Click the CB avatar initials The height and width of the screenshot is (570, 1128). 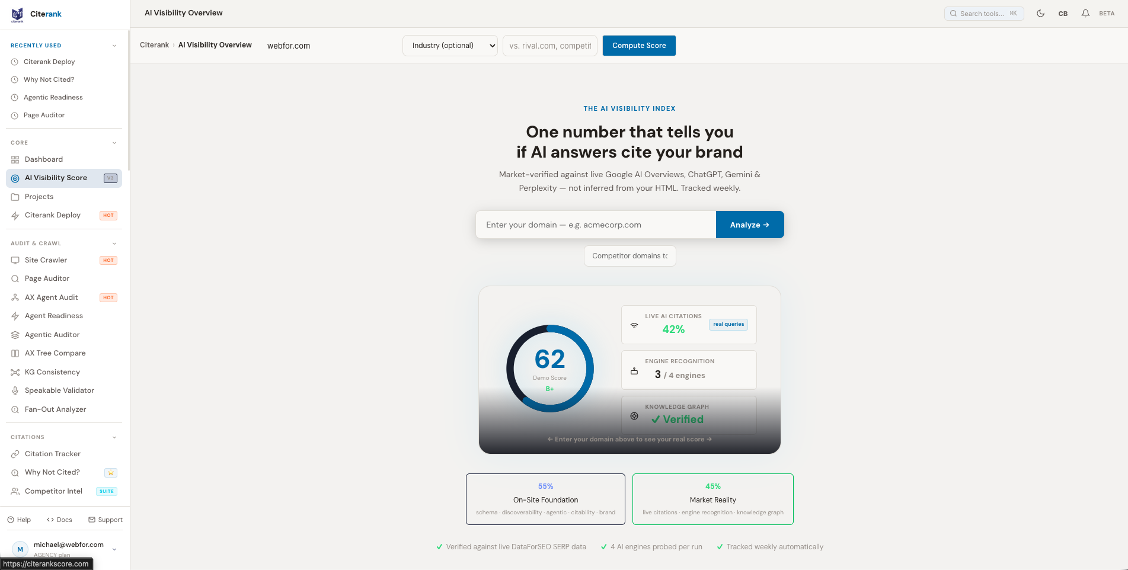pyautogui.click(x=1063, y=14)
